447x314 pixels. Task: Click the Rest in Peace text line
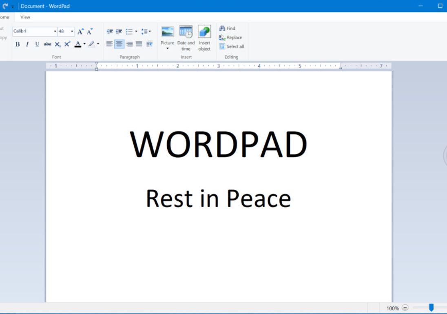pyautogui.click(x=218, y=198)
